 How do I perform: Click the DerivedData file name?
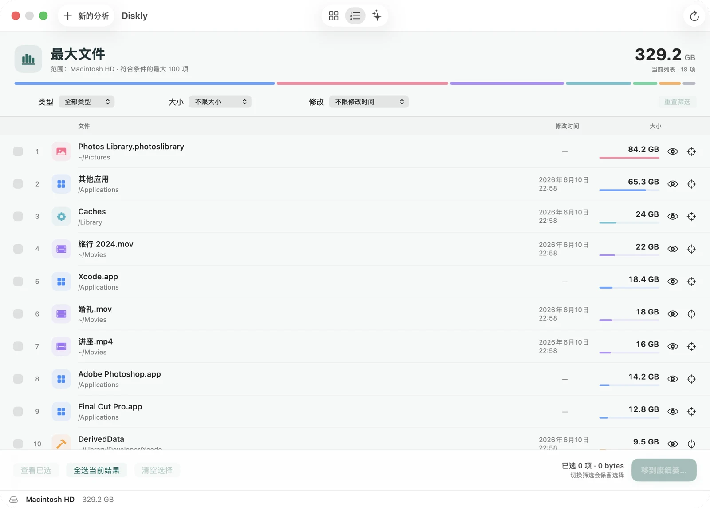(x=101, y=439)
